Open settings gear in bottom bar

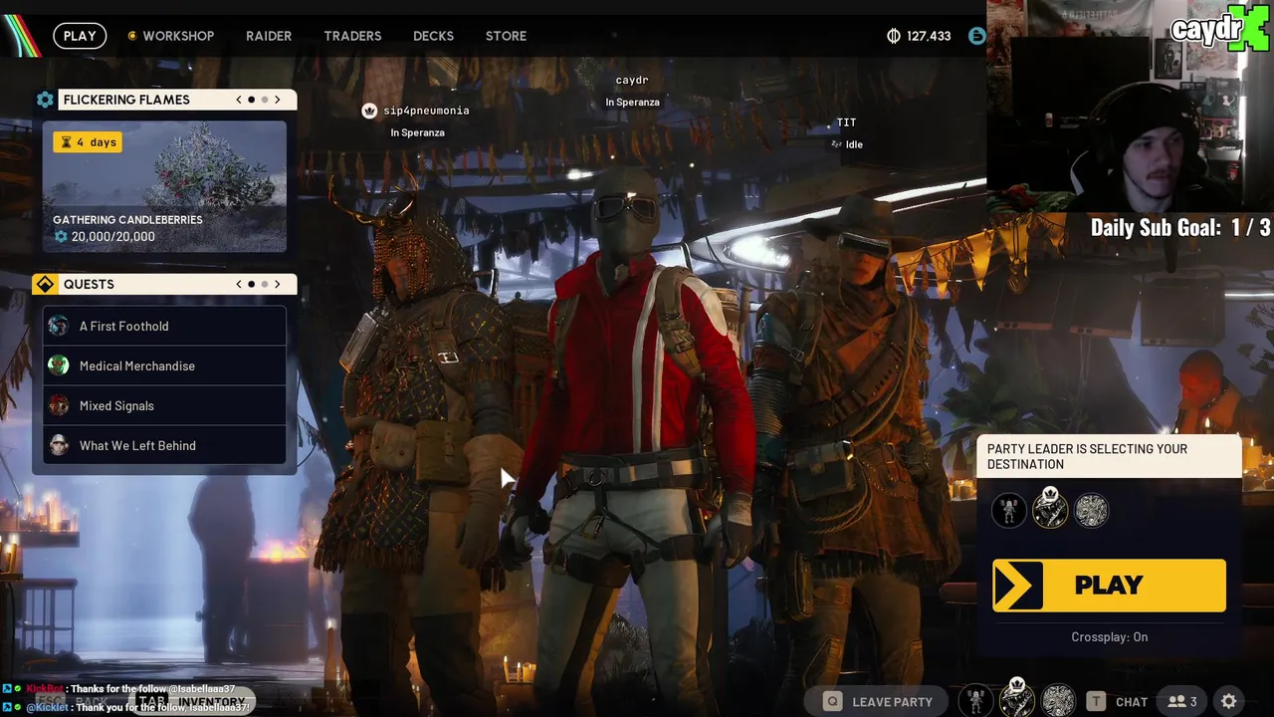(1229, 701)
